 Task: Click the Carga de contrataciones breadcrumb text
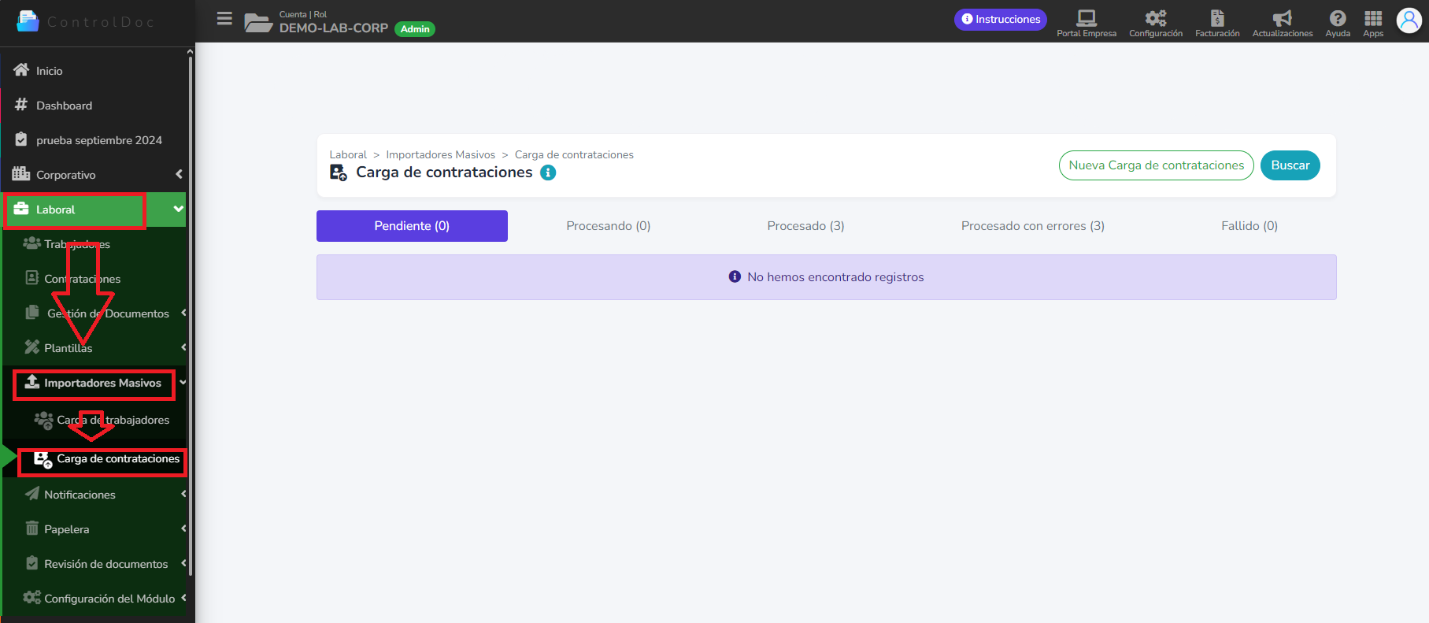[x=574, y=154]
